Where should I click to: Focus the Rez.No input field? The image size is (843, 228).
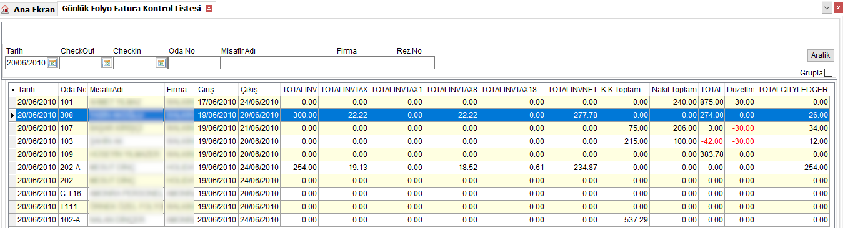tap(415, 62)
